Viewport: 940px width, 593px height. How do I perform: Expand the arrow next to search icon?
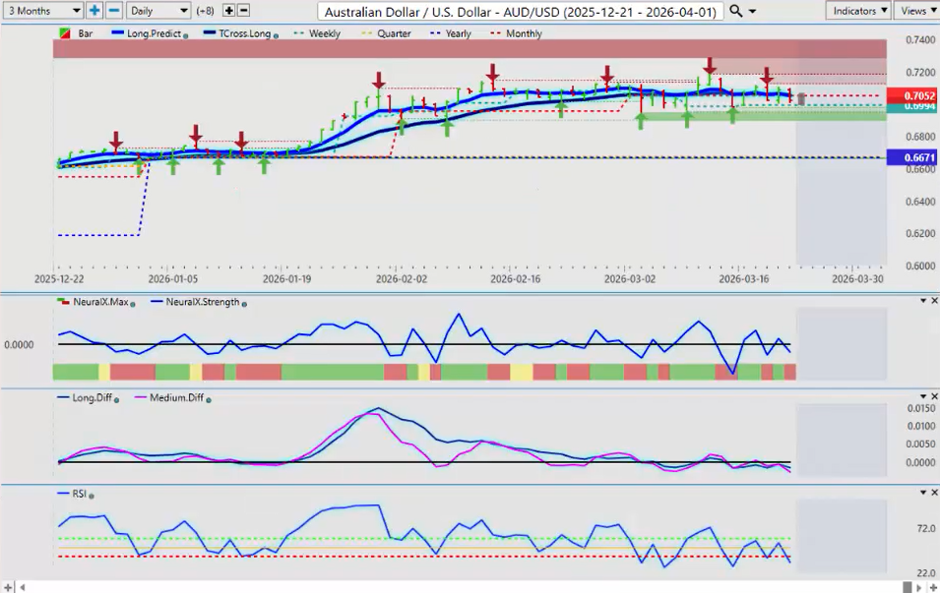(753, 11)
